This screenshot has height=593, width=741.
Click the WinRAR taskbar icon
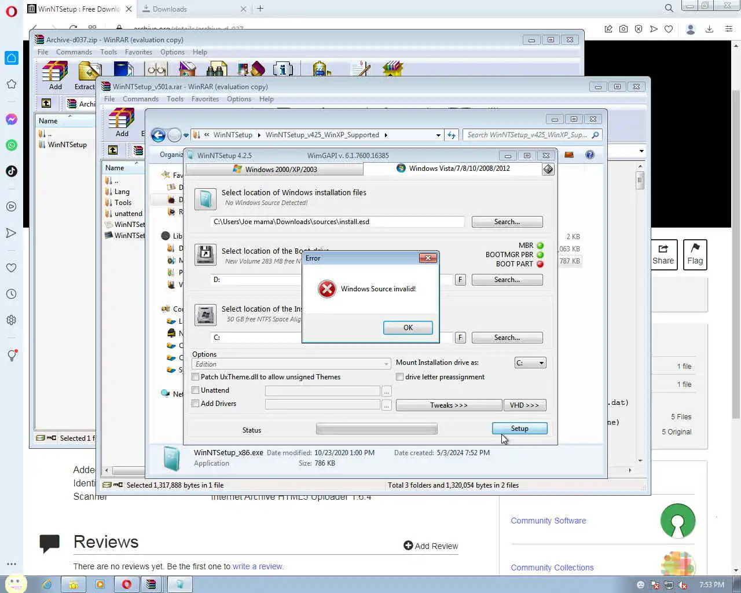pos(151,584)
